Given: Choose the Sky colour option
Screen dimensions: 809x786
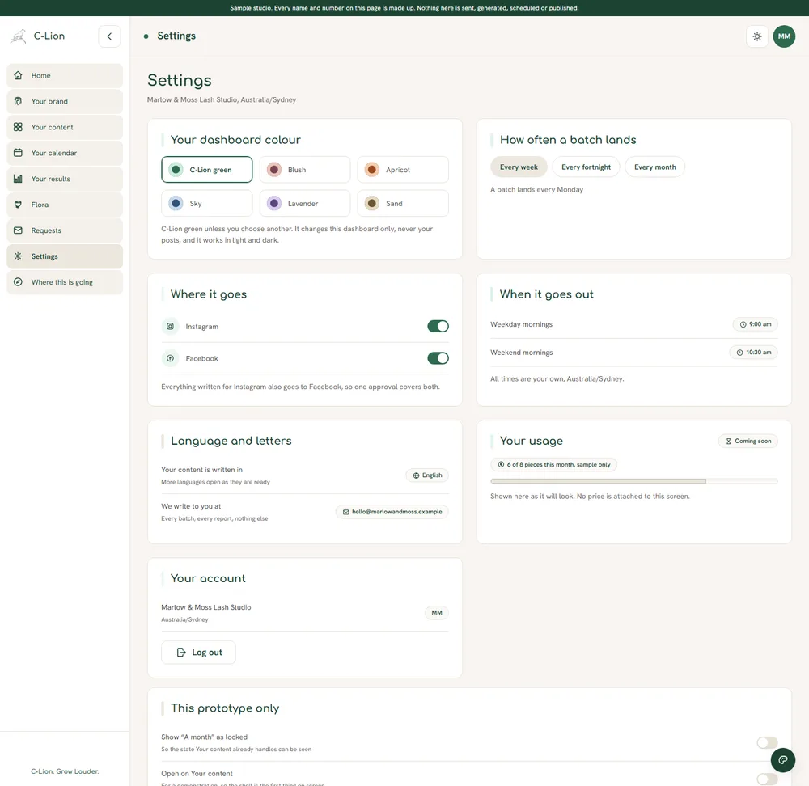Looking at the screenshot, I should click(207, 203).
